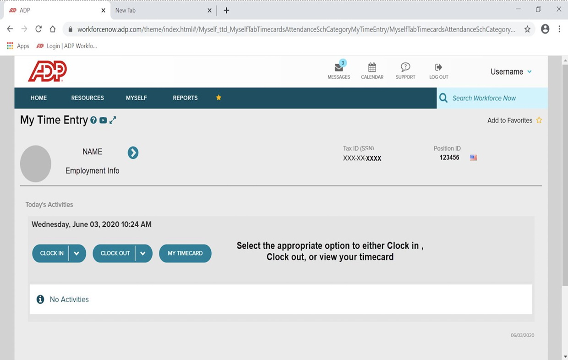Click the Log Out icon
This screenshot has height=360, width=568.
438,67
